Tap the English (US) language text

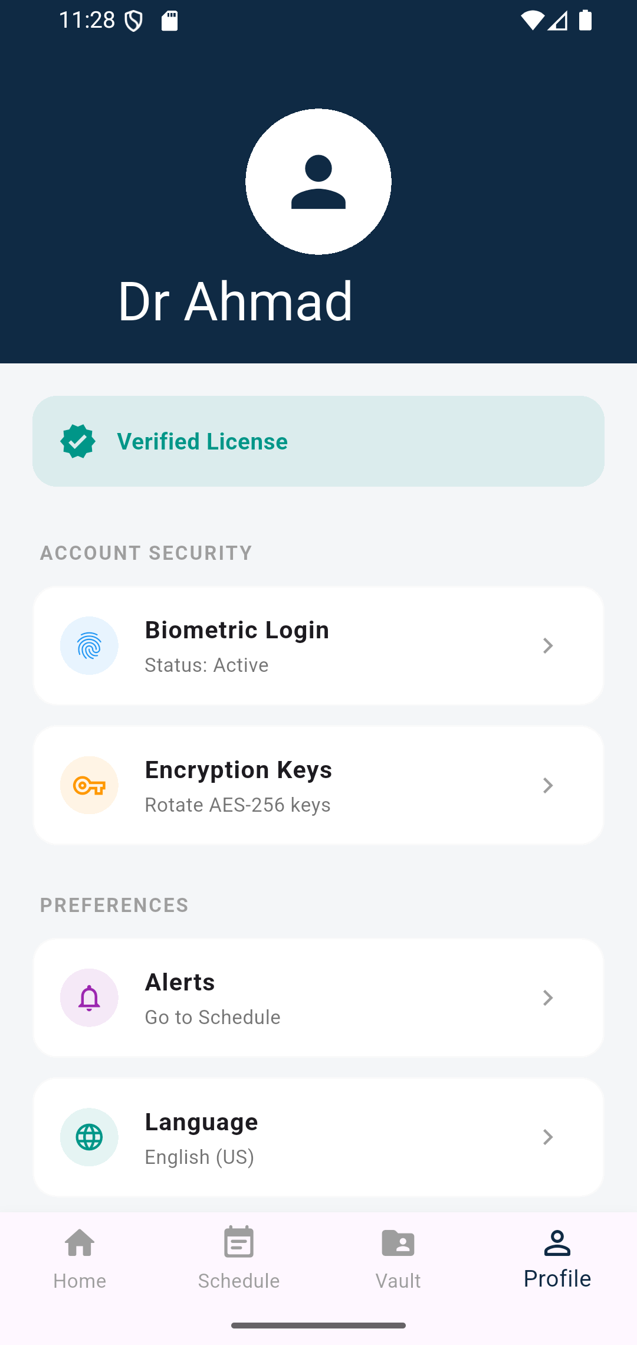coord(199,1157)
